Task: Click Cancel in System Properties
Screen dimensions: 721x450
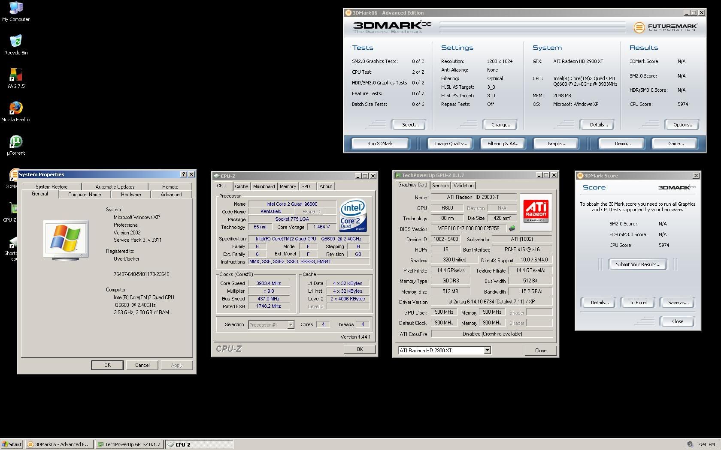Action: 142,365
